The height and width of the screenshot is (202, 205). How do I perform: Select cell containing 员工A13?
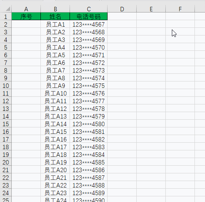click(x=55, y=116)
